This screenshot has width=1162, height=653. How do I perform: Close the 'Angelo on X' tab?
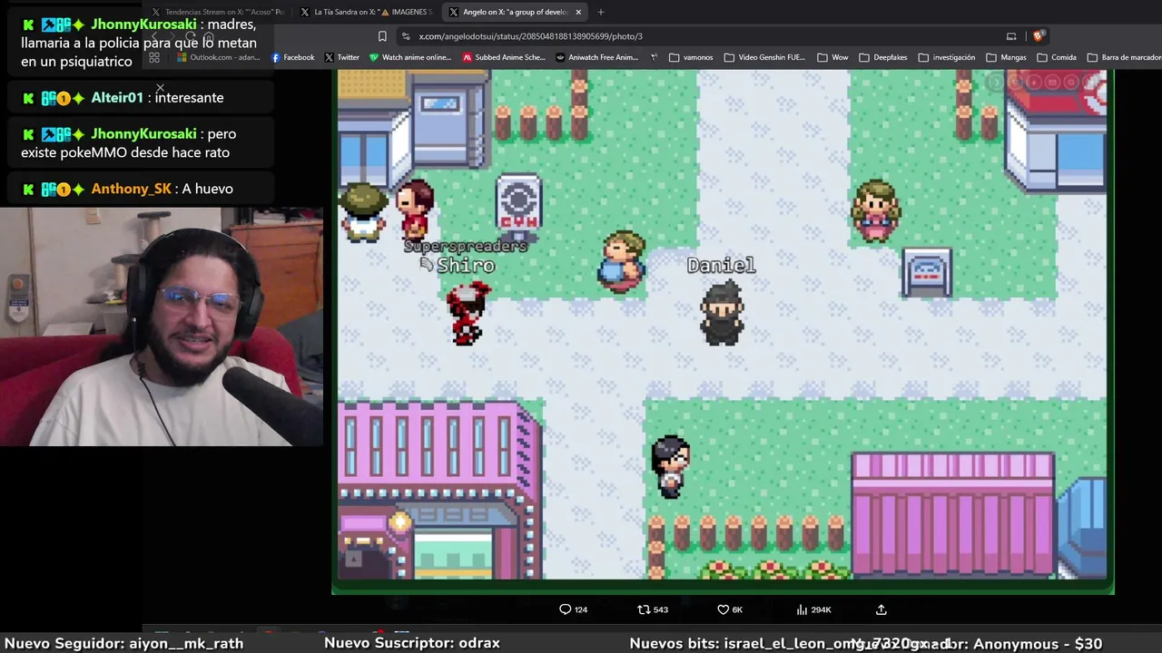578,12
